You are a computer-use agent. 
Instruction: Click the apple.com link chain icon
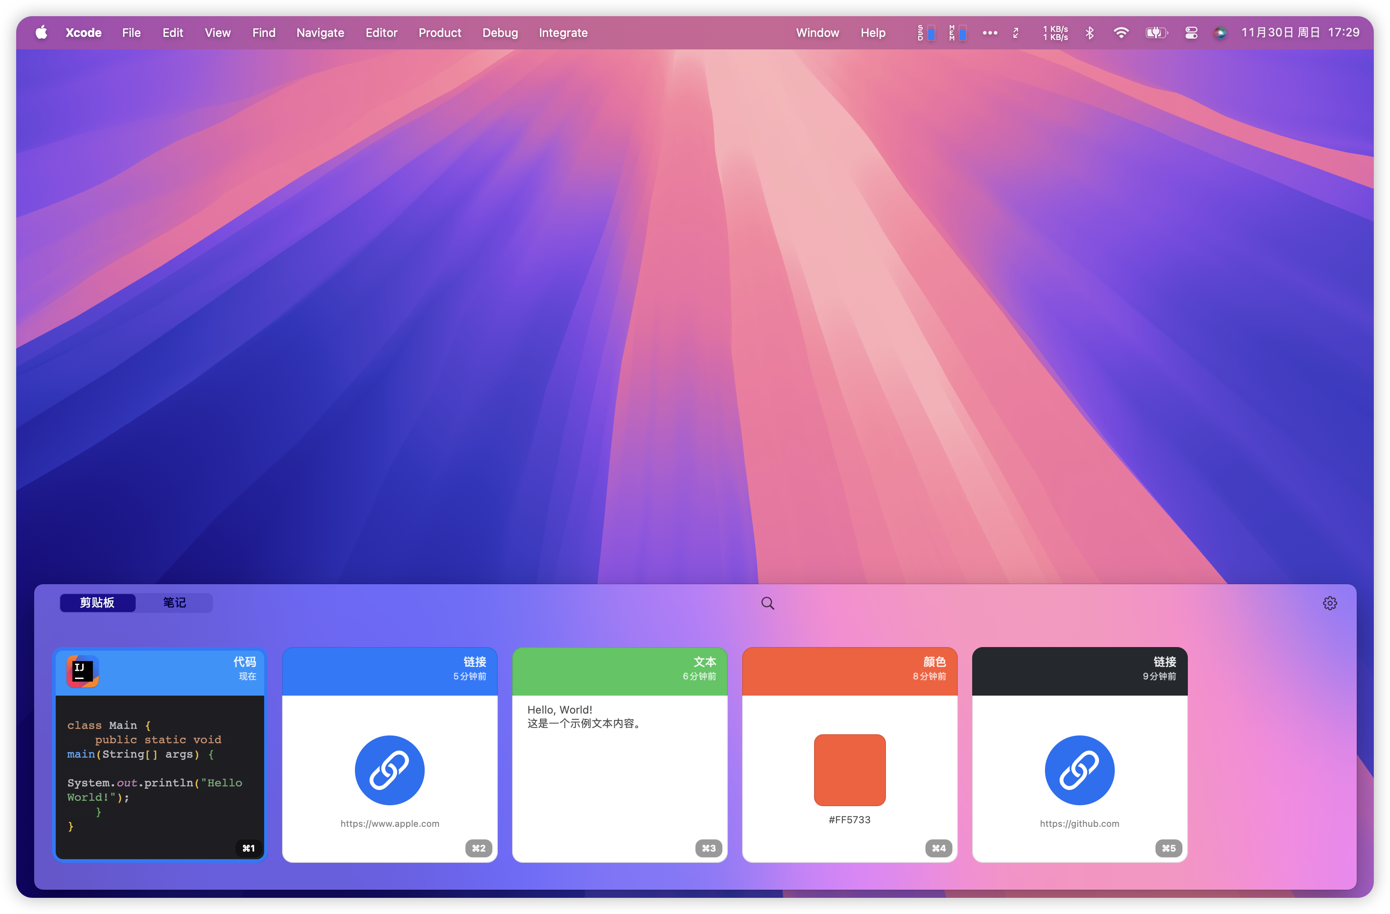[x=390, y=770]
